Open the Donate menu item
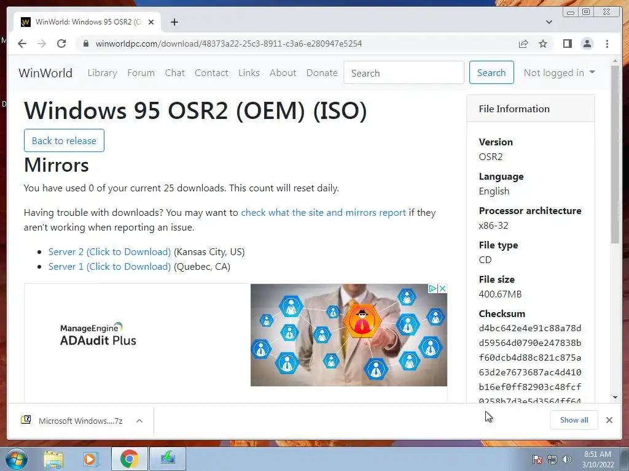 pos(322,73)
